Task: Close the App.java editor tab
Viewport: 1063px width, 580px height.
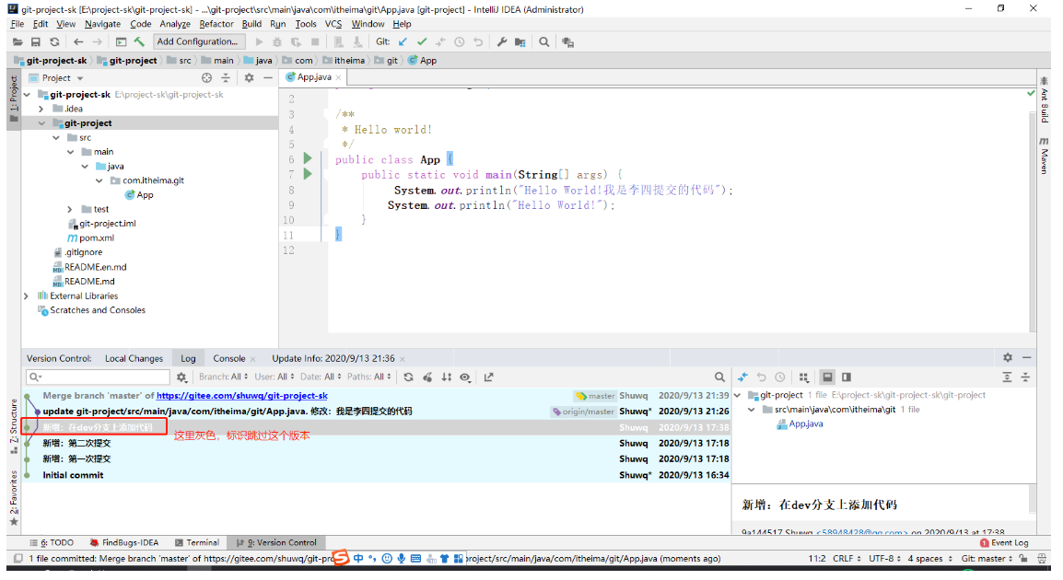Action: [x=338, y=77]
